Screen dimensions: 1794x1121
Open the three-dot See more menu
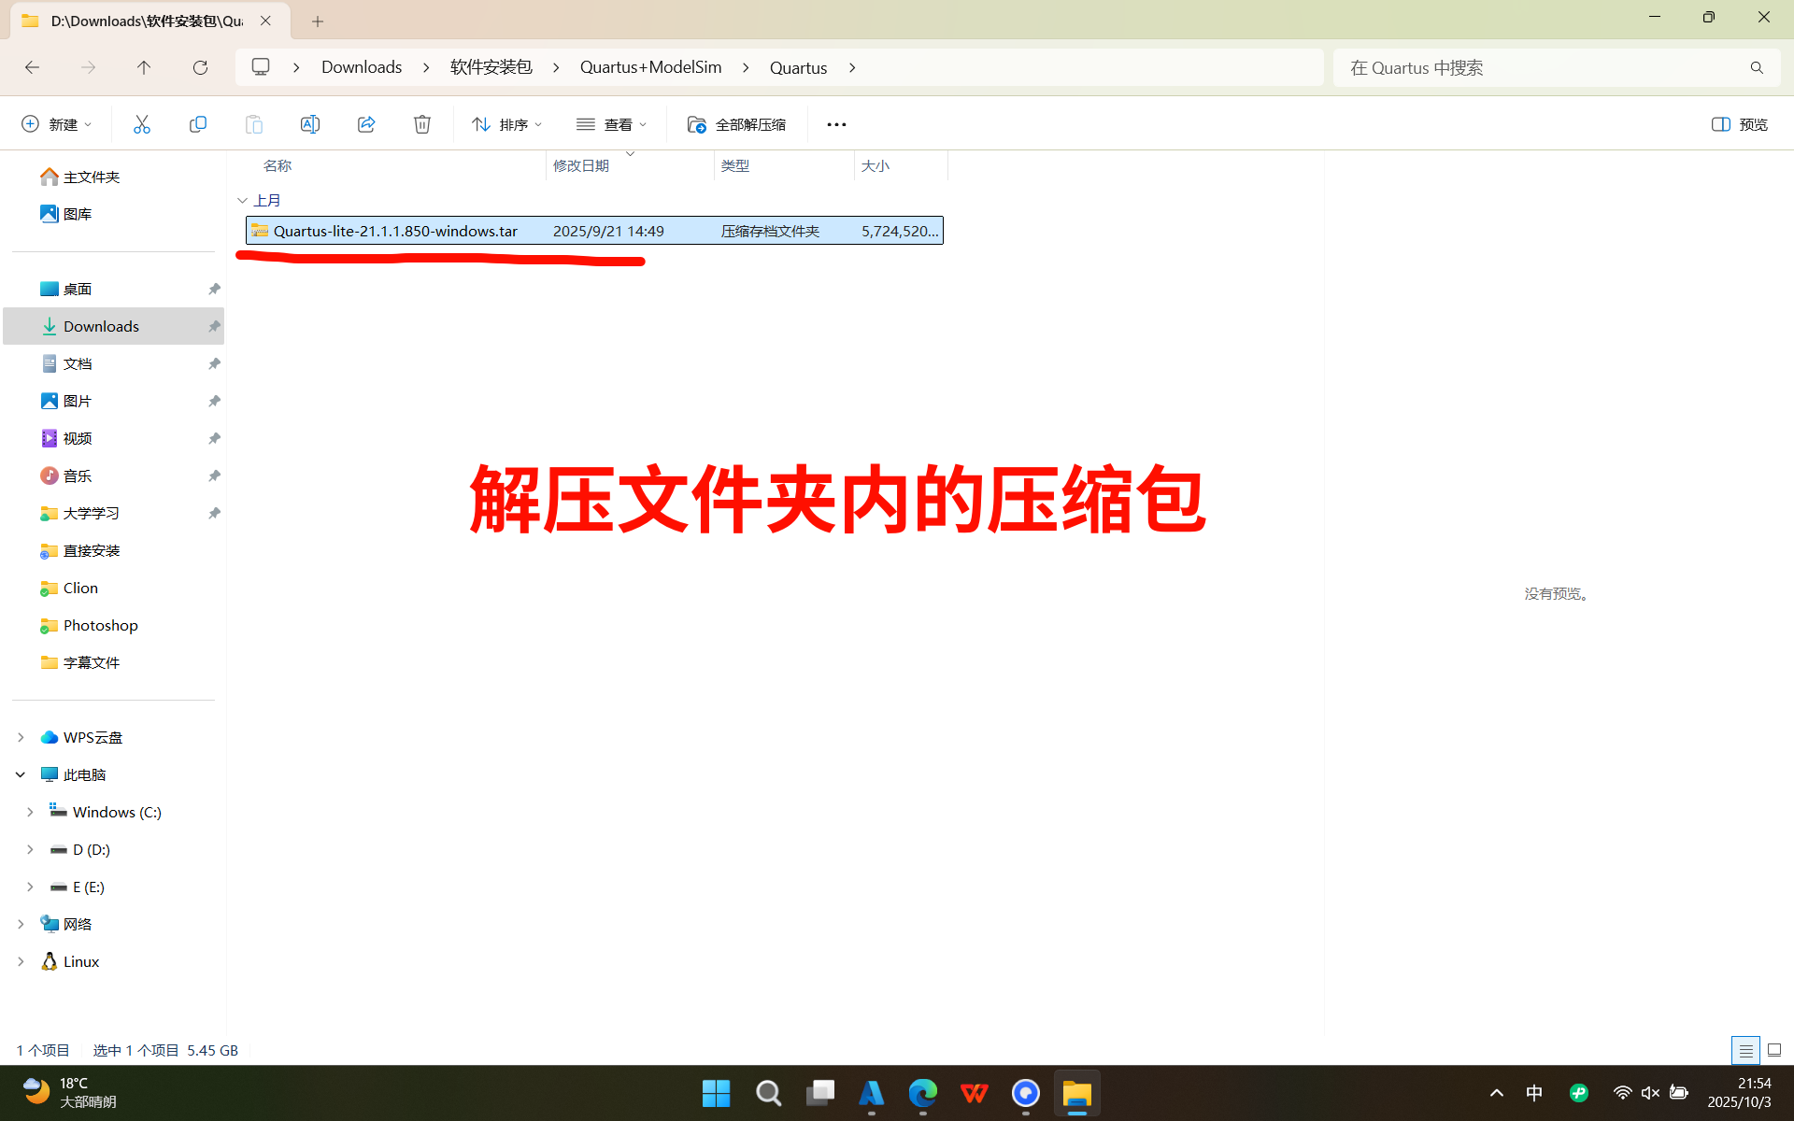click(836, 124)
